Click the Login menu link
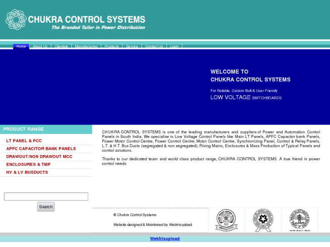The width and height of the screenshot is (330, 247). pos(174,46)
